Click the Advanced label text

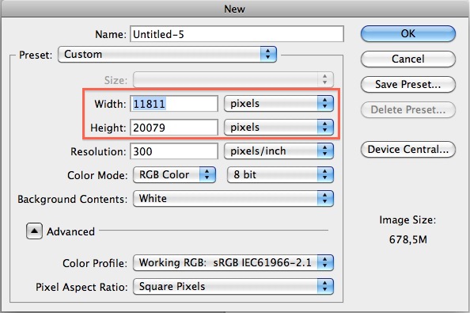pos(70,231)
